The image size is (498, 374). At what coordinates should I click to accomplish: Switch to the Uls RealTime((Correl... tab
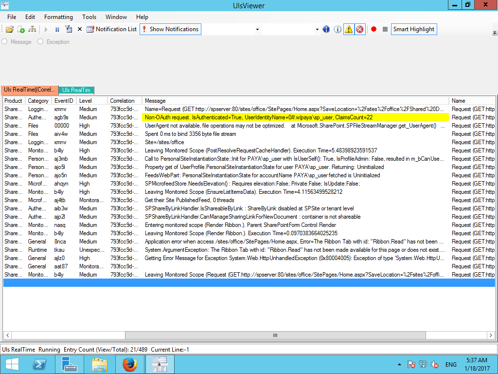(x=30, y=90)
